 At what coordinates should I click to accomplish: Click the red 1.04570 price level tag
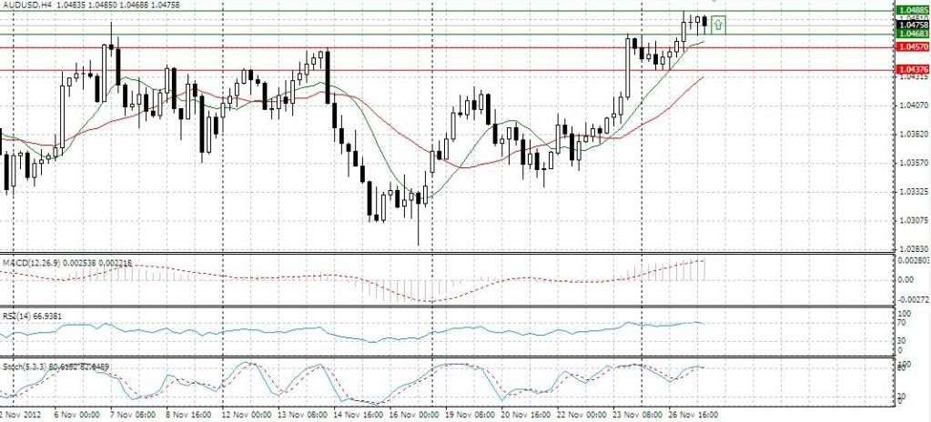[912, 46]
